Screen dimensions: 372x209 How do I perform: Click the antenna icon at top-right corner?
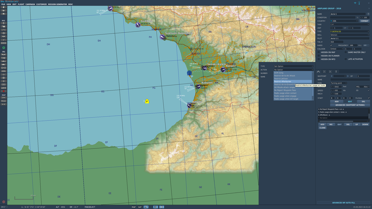[x=359, y=3]
